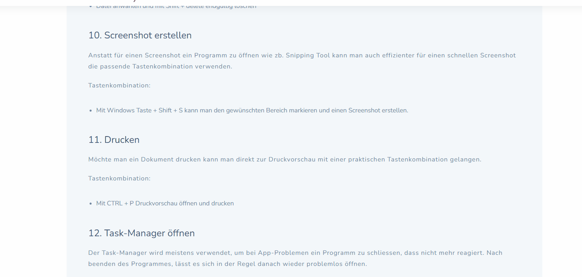
Task: Click the "12. Task-Manager öffnen" heading
Action: click(x=141, y=233)
